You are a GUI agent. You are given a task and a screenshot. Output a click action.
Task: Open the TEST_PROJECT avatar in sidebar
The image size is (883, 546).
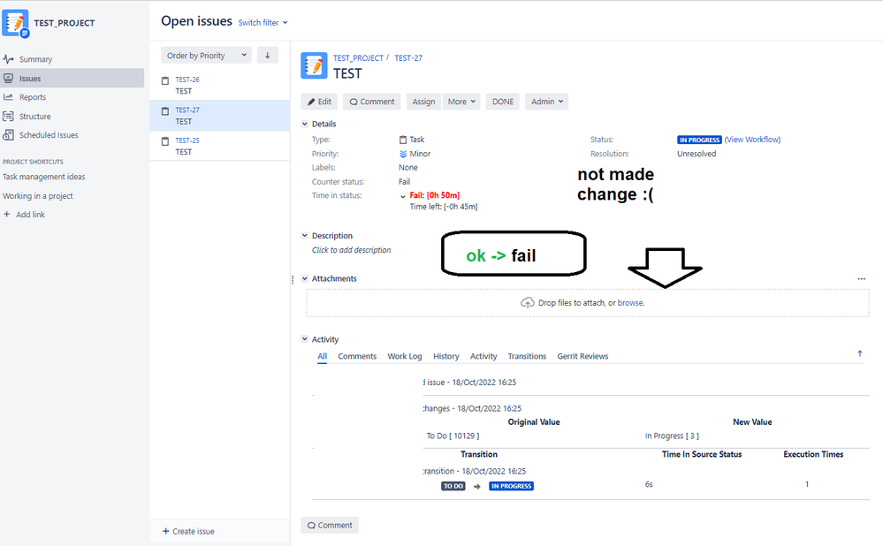tap(15, 23)
